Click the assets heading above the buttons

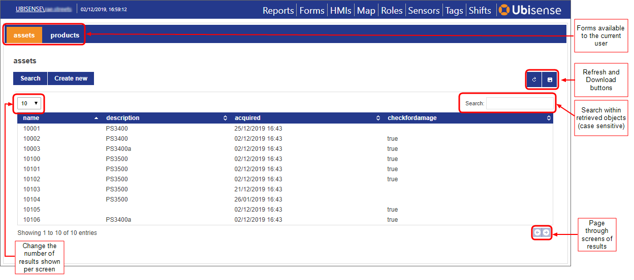25,61
